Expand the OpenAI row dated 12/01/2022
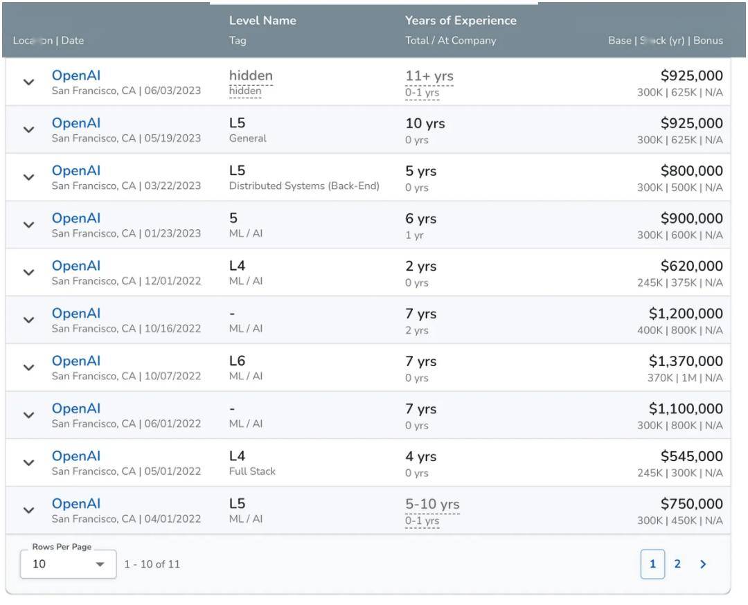 pyautogui.click(x=28, y=272)
